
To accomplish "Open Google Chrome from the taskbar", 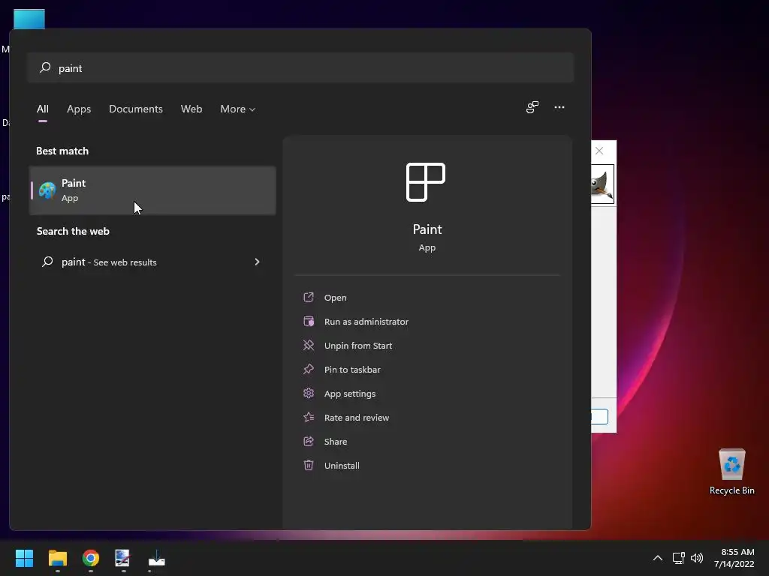I will click(x=91, y=558).
